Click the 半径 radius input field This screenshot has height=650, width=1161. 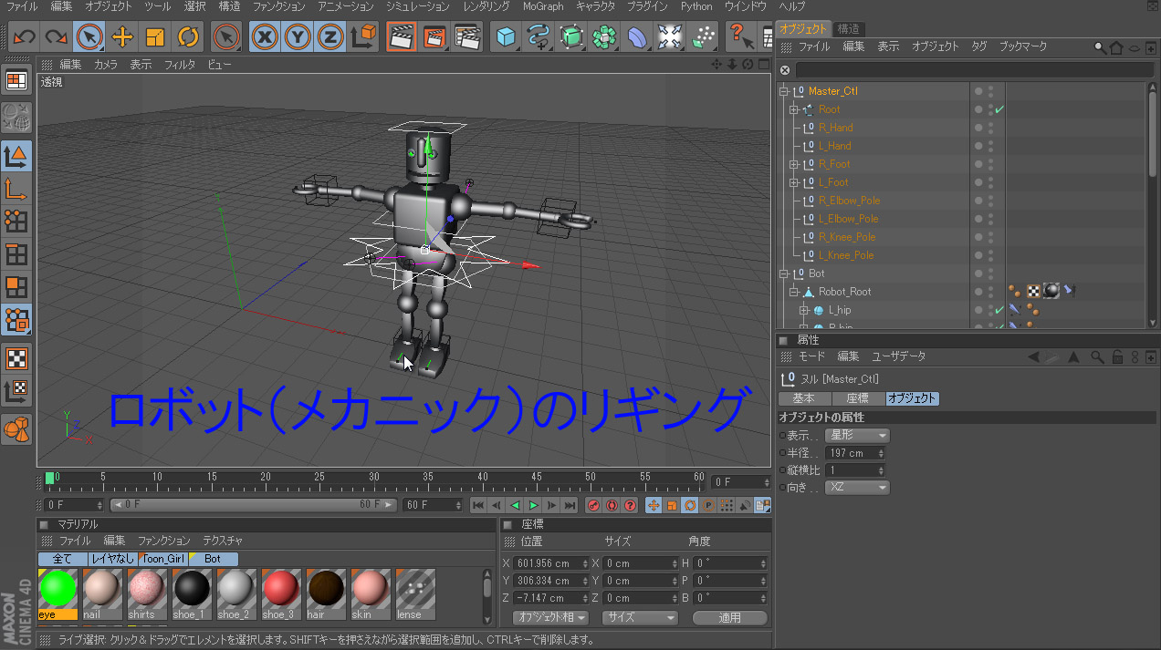850,453
